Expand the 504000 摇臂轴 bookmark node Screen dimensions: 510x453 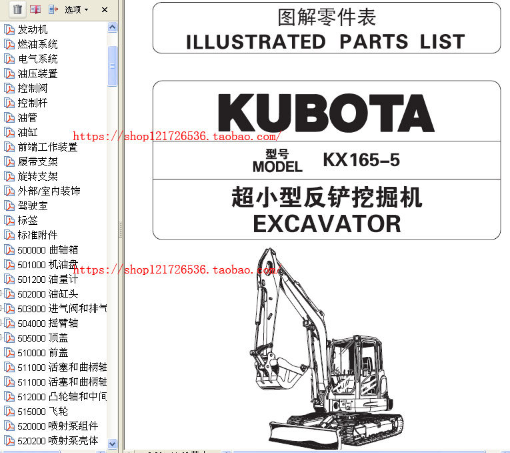click(x=1, y=323)
